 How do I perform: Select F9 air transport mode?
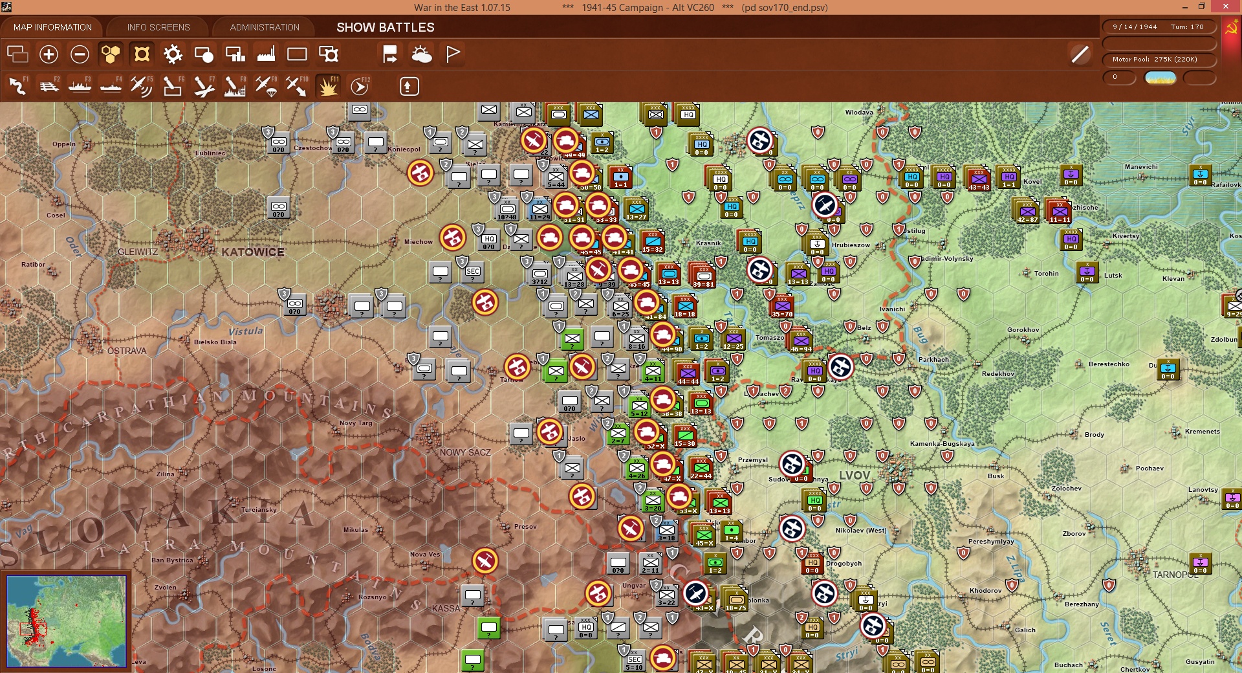(266, 86)
